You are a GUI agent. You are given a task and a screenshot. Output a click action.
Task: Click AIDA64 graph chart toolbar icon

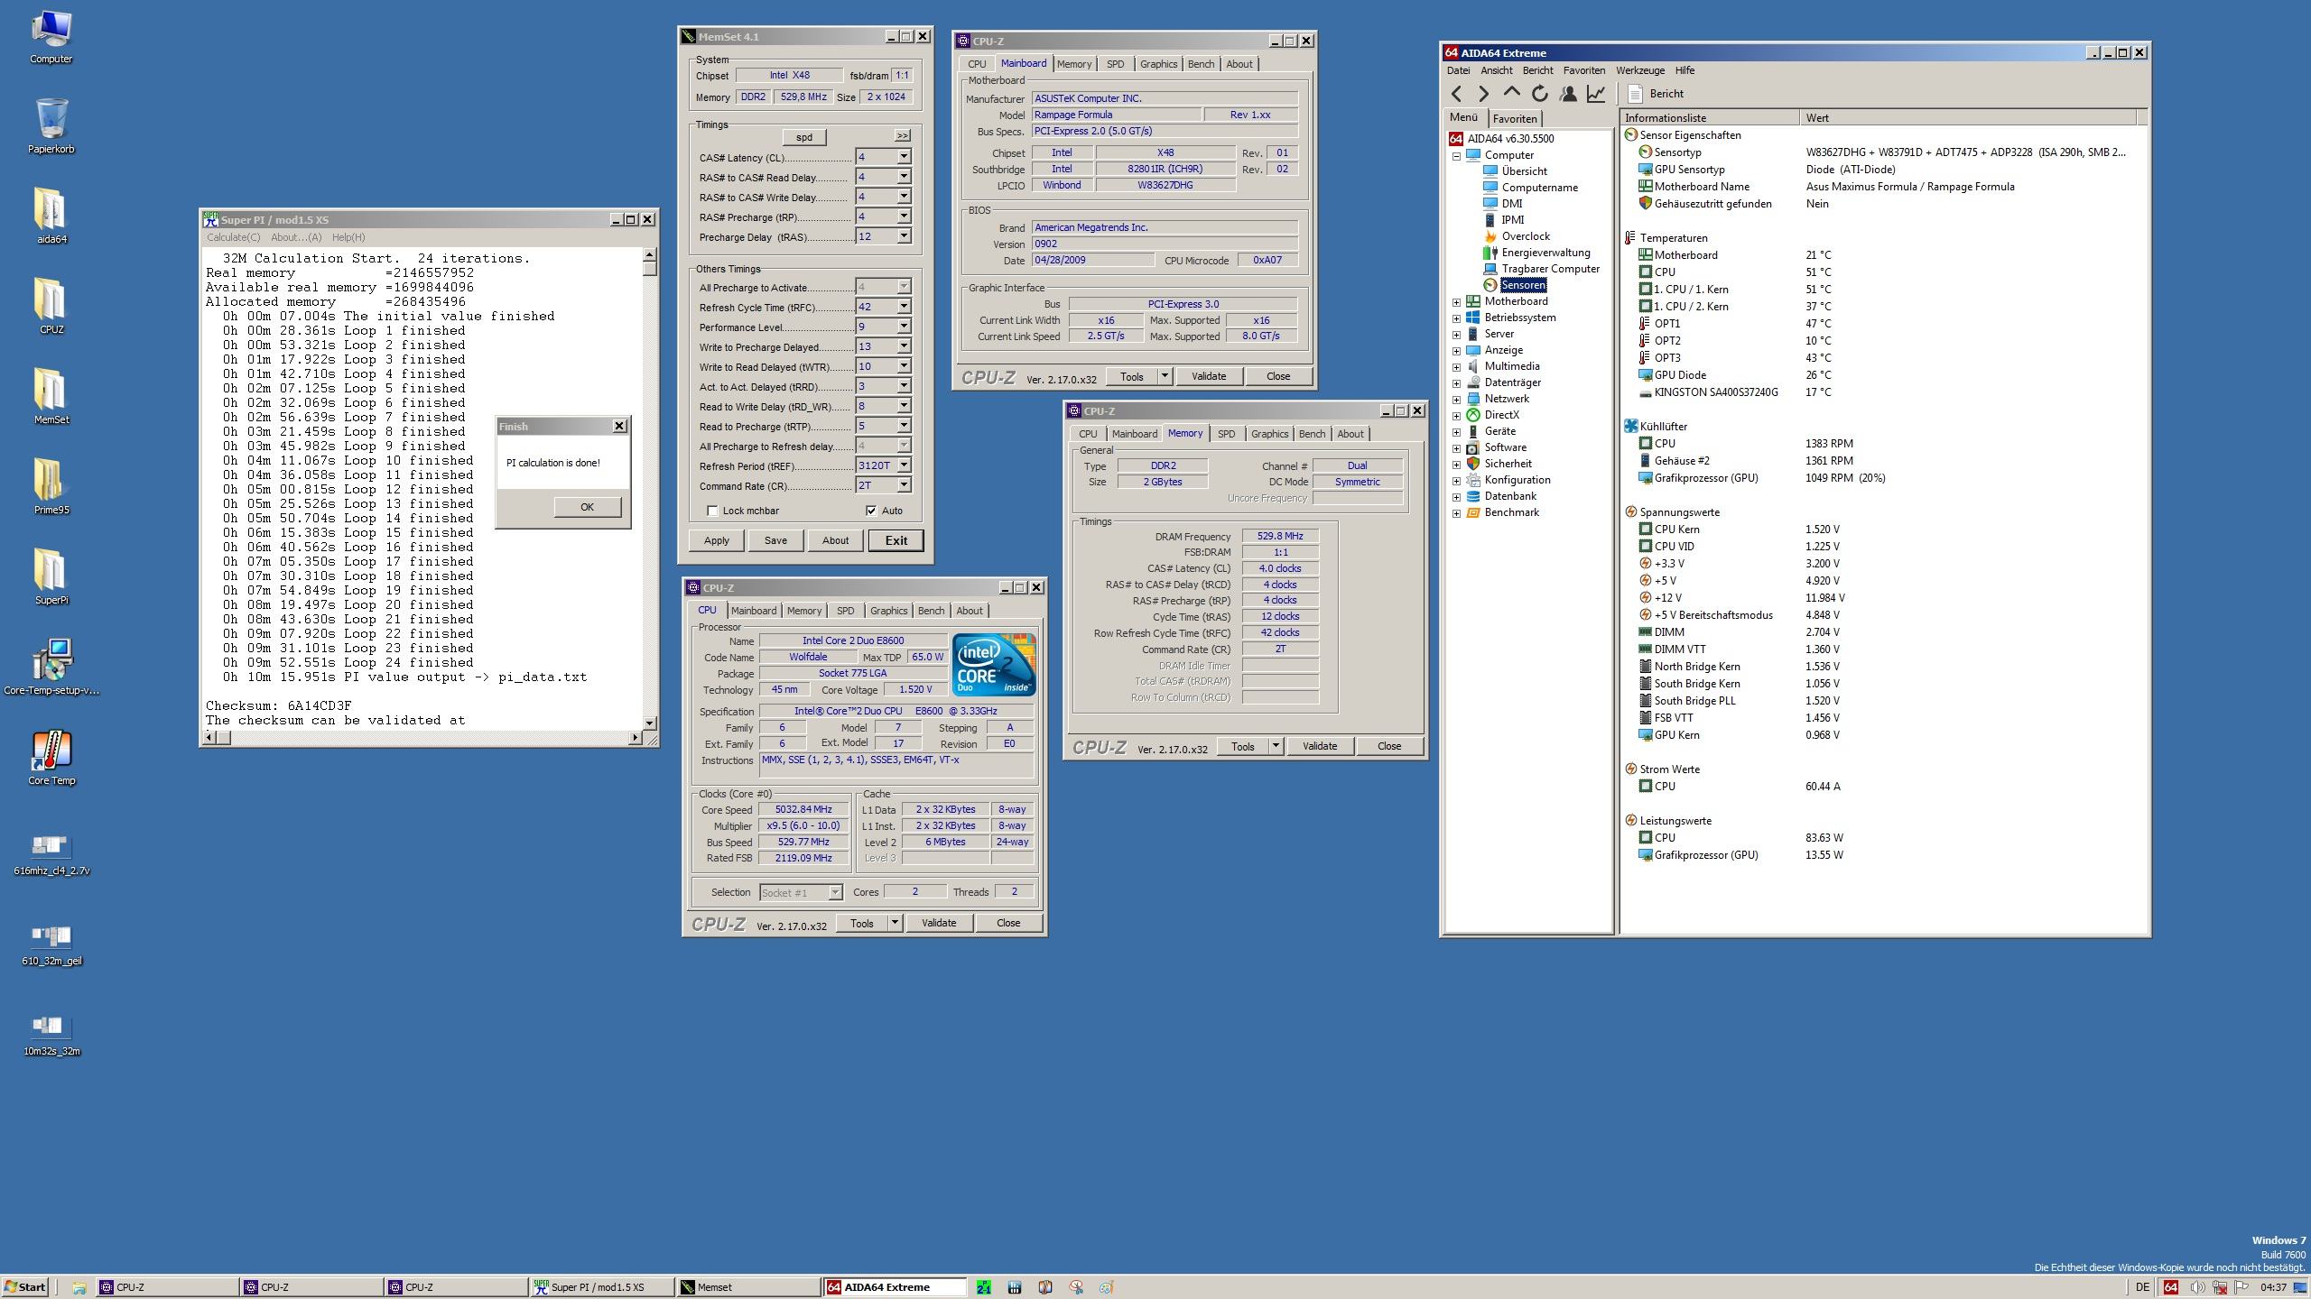click(1596, 94)
